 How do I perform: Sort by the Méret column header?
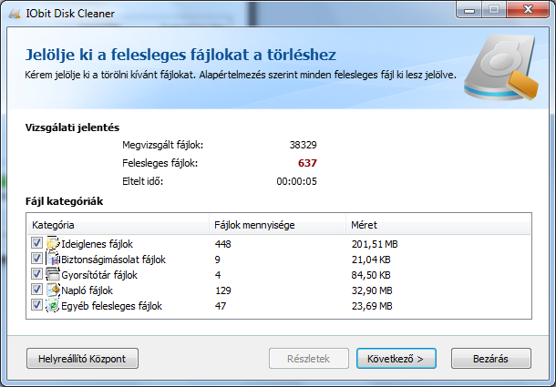(438, 225)
